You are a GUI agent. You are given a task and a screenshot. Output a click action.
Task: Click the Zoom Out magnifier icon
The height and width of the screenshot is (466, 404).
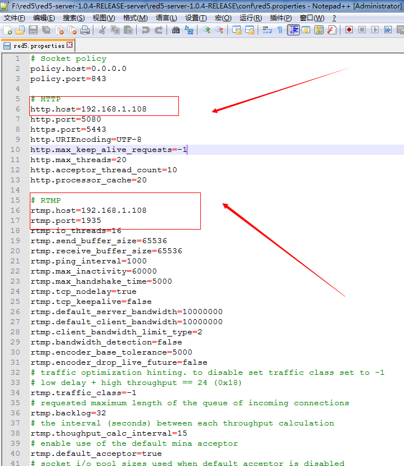coord(219,30)
